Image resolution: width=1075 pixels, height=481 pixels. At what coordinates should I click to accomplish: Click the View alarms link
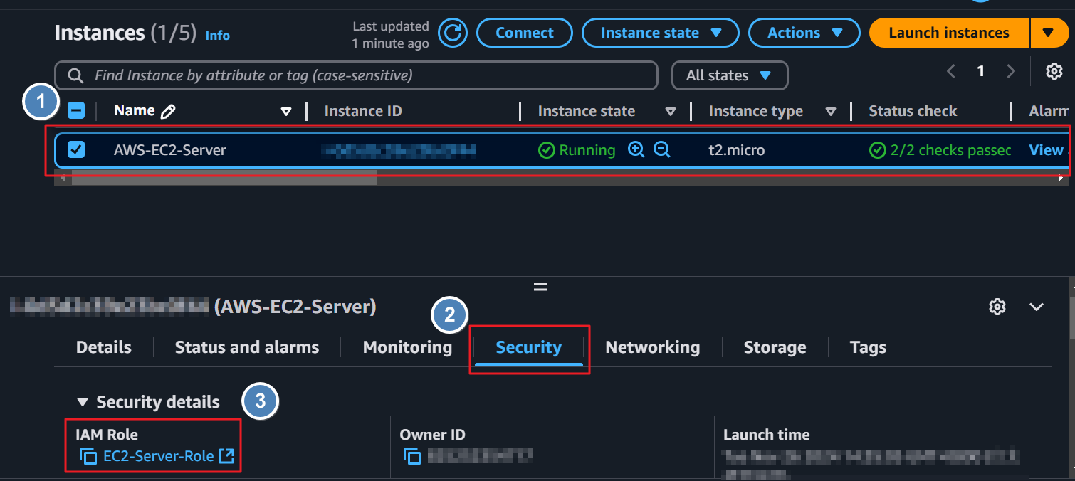(1049, 150)
